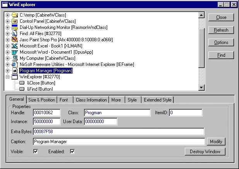
Task: Open the Class Information tab
Action: coord(91,100)
